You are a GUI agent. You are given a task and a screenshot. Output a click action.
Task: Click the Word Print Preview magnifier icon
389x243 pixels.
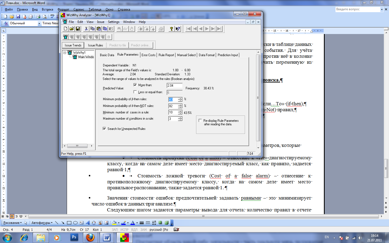tap(45, 17)
